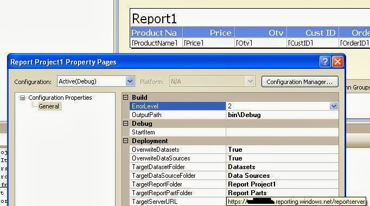370x206 pixels.
Task: Select the OverwriteDataSources property name
Action: point(161,158)
